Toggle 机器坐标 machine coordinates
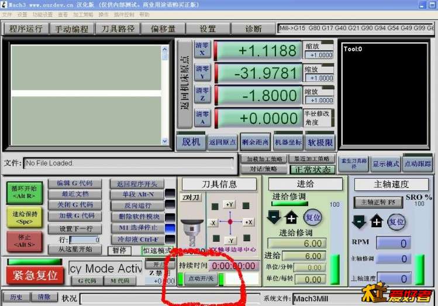This screenshot has width=438, height=306. coord(288,142)
